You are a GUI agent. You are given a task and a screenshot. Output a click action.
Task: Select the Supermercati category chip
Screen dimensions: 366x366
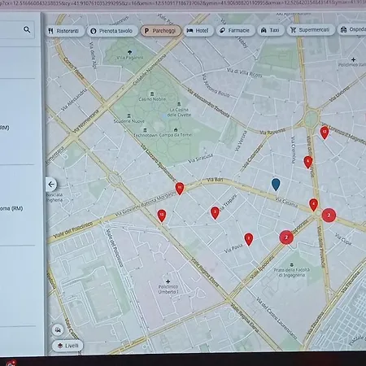pyautogui.click(x=311, y=29)
